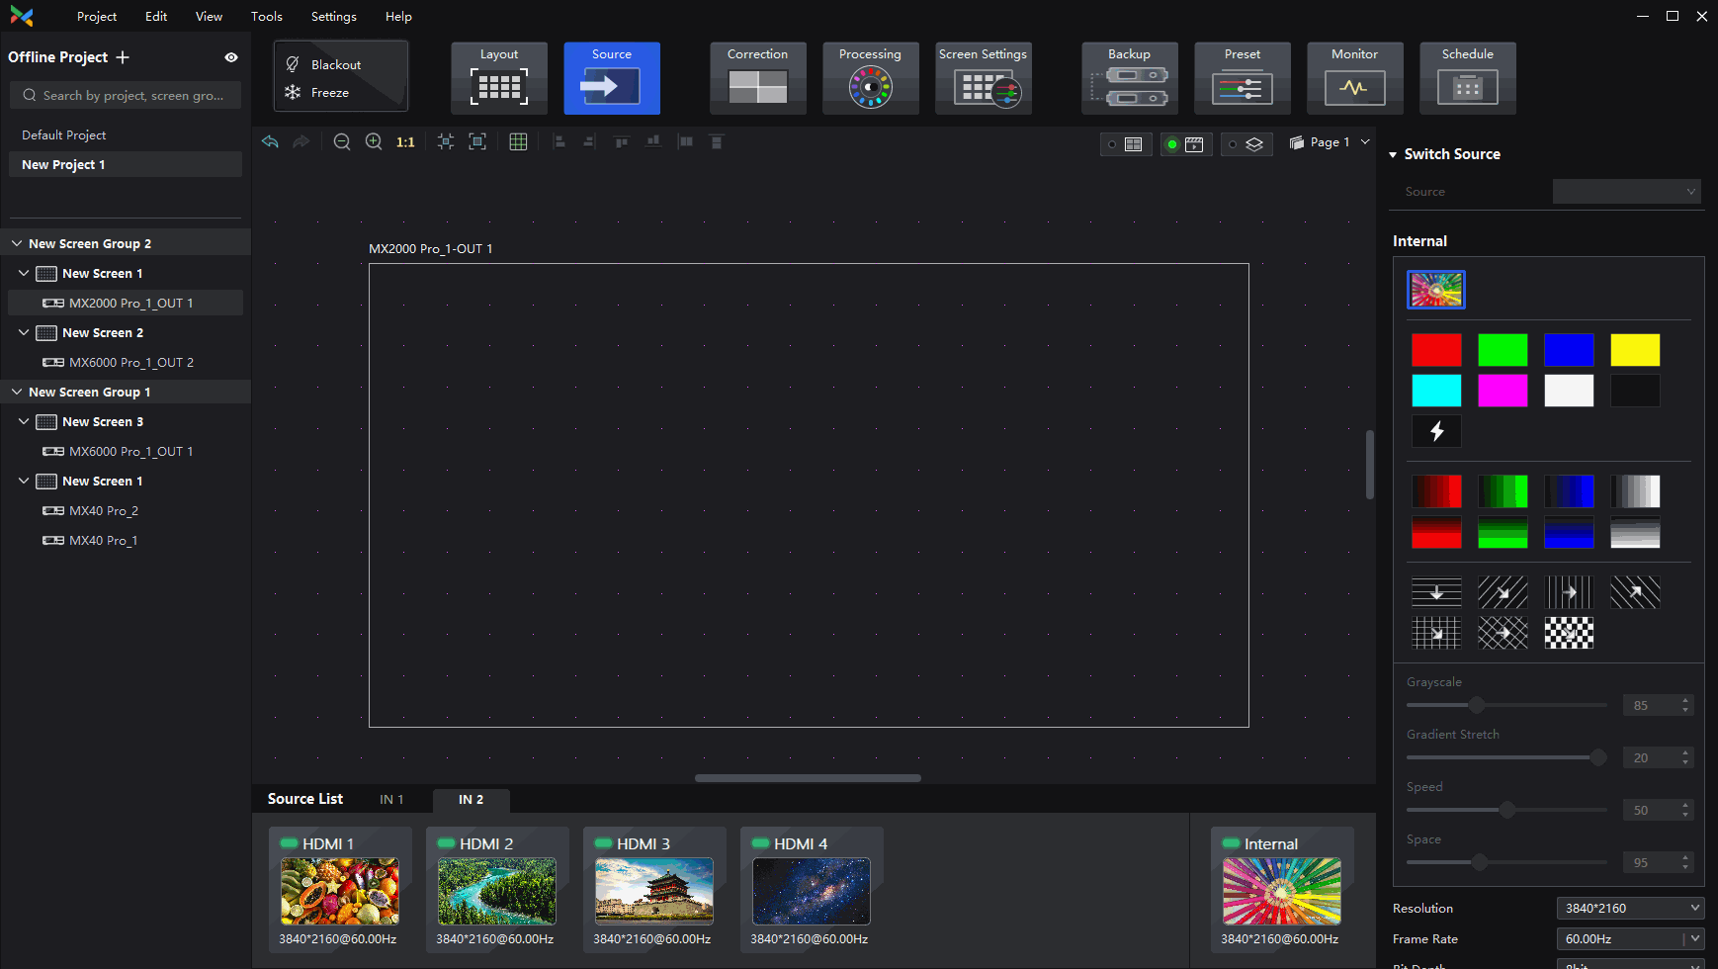The width and height of the screenshot is (1718, 969).
Task: Adjust the Speed slider
Action: point(1506,810)
